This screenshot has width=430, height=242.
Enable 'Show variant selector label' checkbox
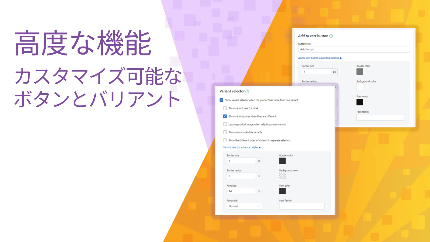[x=225, y=108]
